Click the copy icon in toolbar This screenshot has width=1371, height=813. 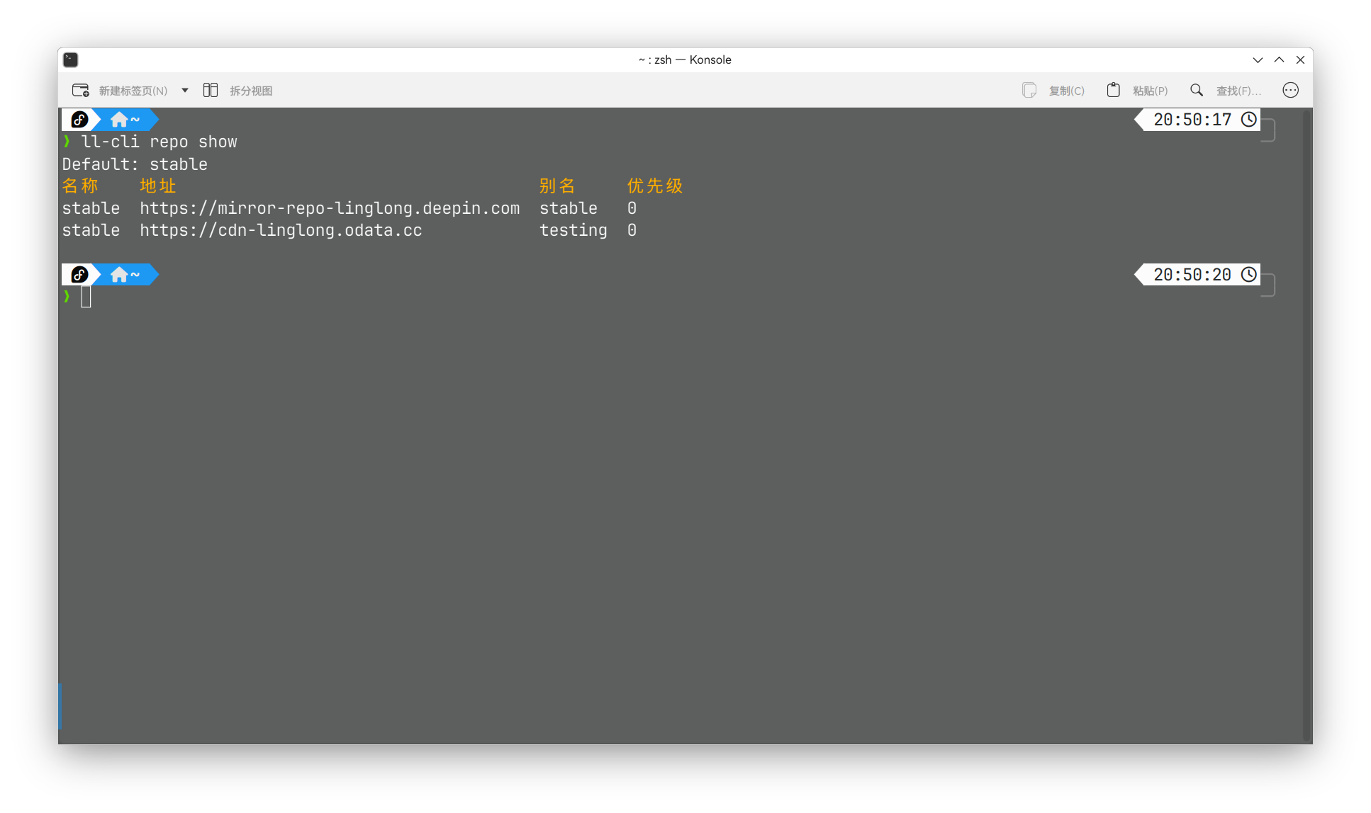point(1029,90)
